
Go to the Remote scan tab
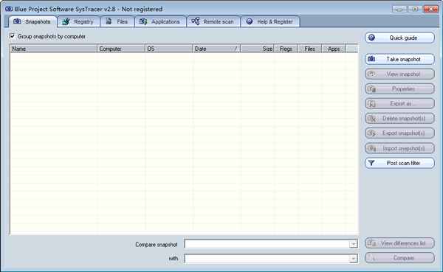pyautogui.click(x=213, y=21)
